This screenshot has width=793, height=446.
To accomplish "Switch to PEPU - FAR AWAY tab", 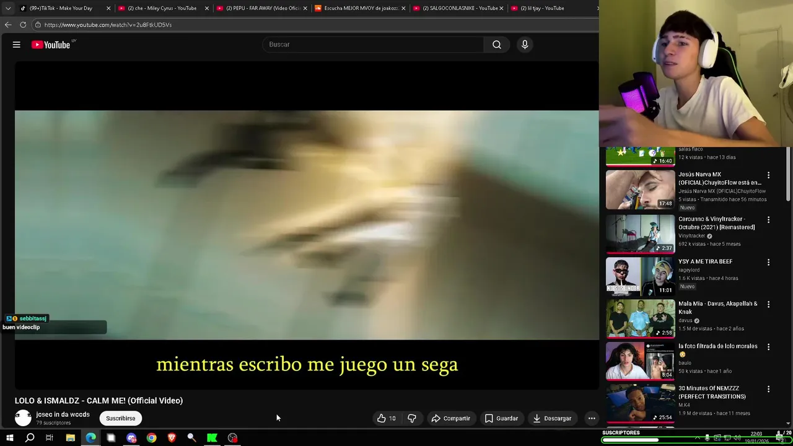I will point(263,8).
